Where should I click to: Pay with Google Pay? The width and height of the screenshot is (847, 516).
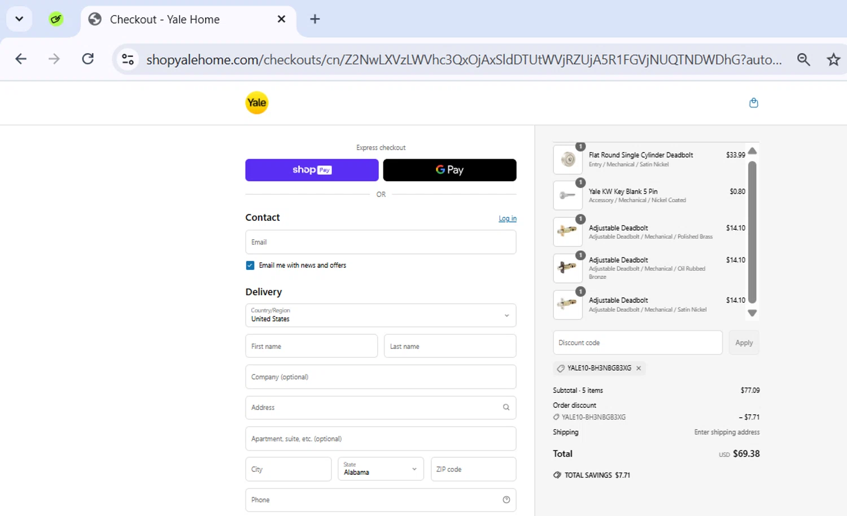point(449,170)
